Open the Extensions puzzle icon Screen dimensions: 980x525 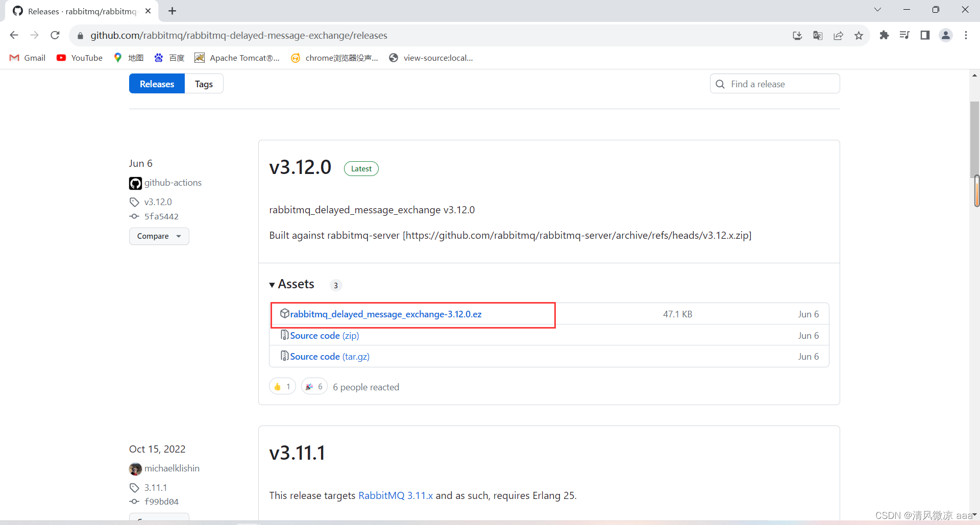tap(884, 35)
